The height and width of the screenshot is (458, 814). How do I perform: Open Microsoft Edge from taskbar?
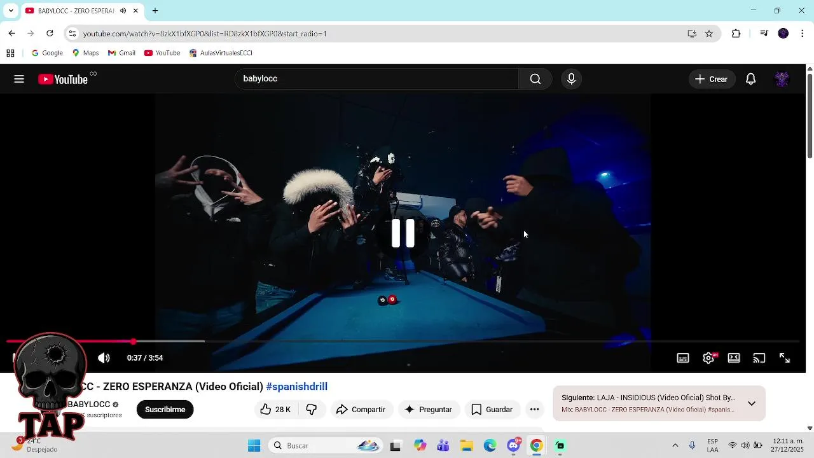[490, 446]
